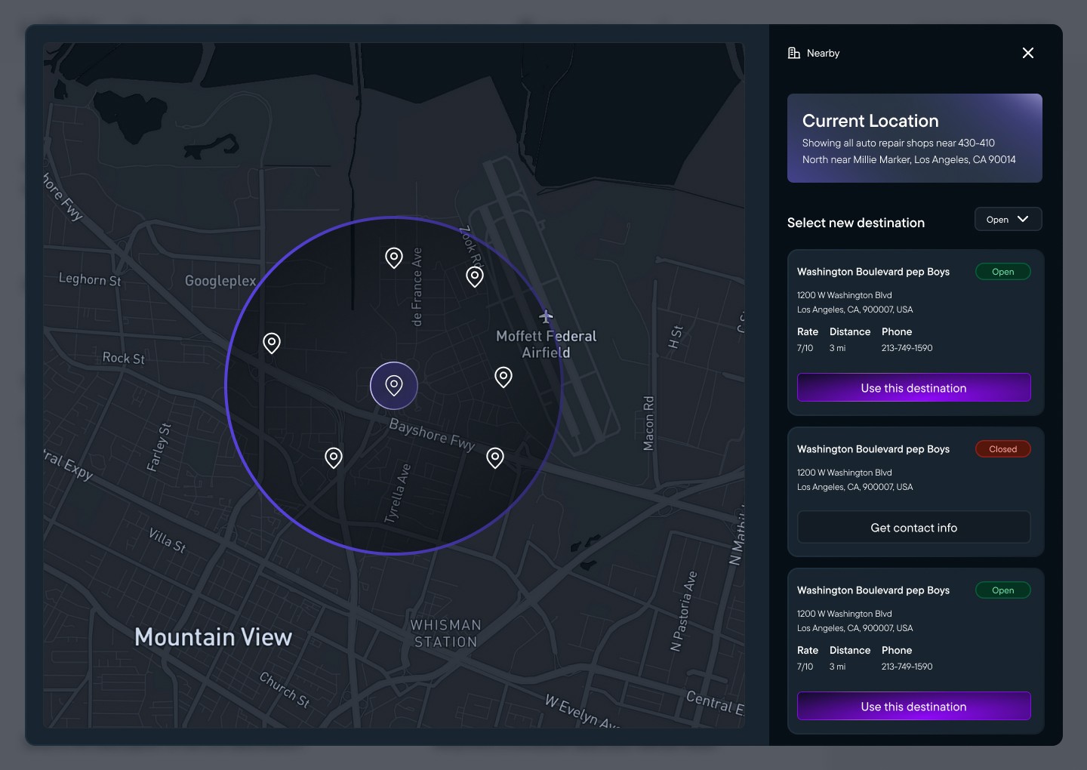
Task: Click the airport plane icon
Action: click(546, 316)
